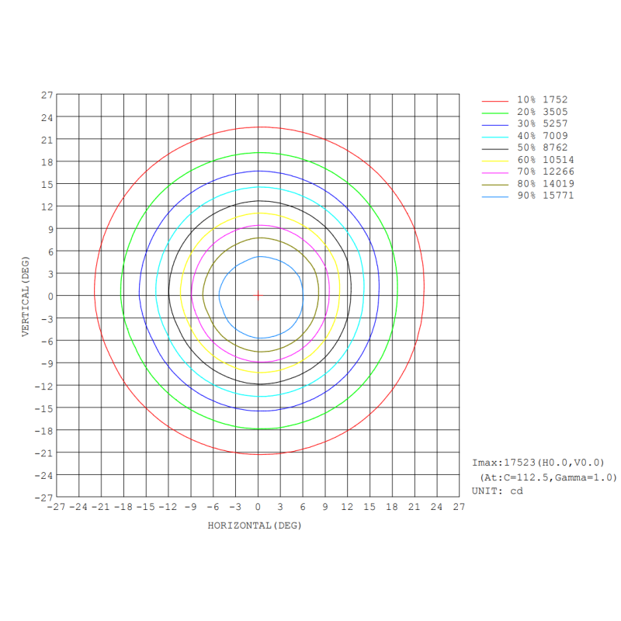Click the 27 label atop vertical axis
Viewport: 621px width, 621px height.
click(47, 95)
